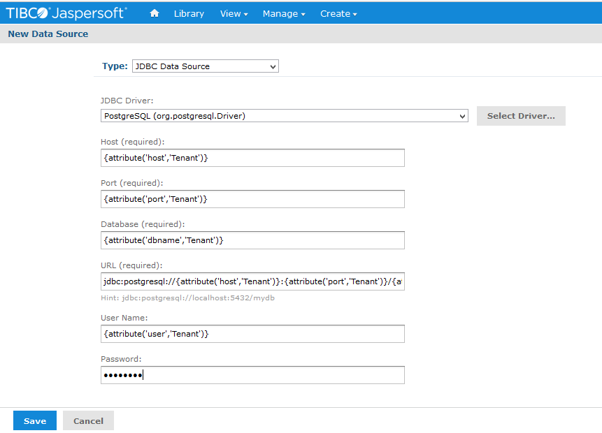Open the View menu

(x=234, y=13)
